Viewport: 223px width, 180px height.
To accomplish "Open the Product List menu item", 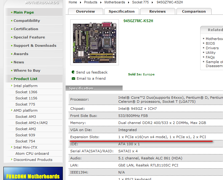I will pos(34,79).
